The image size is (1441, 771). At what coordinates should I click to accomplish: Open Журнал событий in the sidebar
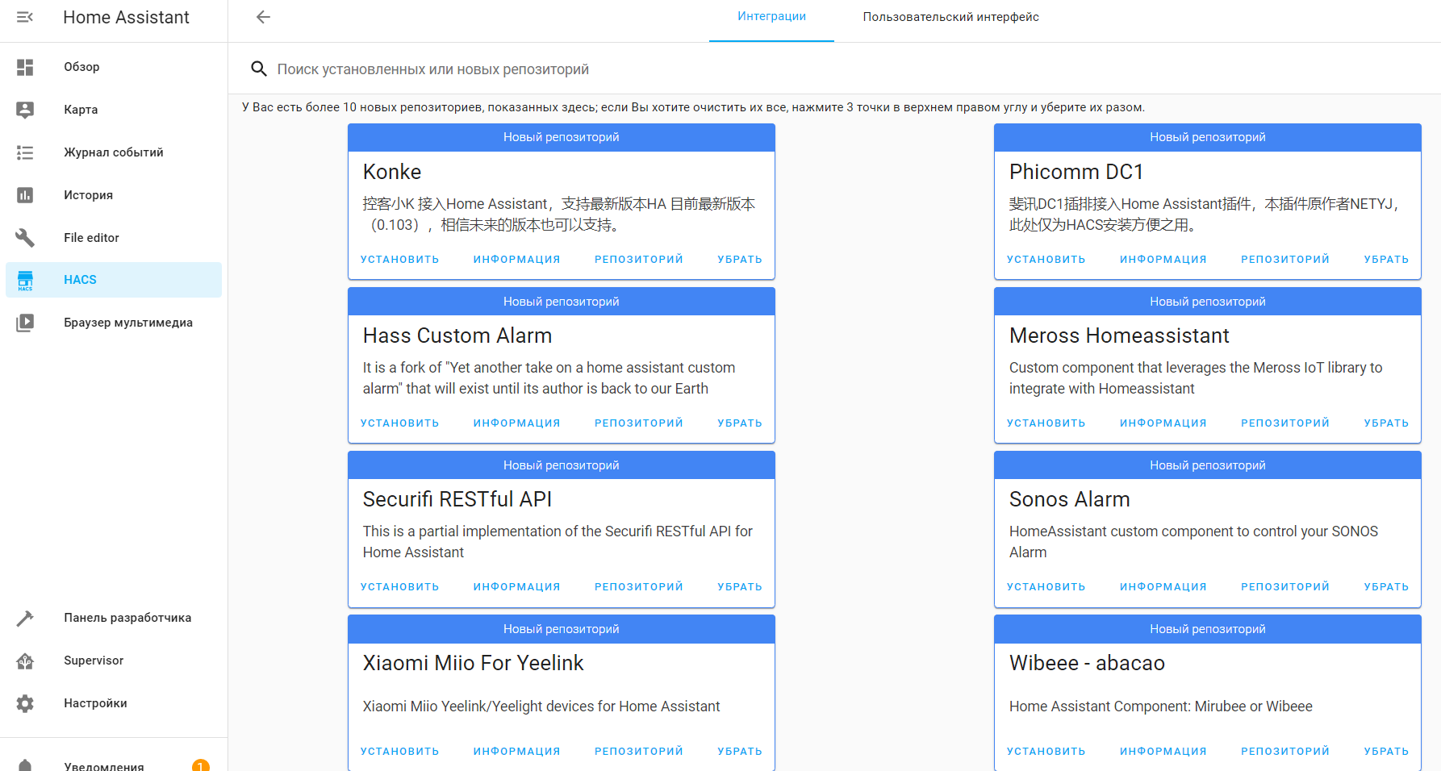point(114,152)
